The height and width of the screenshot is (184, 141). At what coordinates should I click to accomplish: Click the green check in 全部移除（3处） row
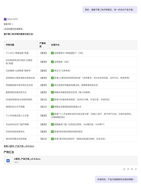52,62
